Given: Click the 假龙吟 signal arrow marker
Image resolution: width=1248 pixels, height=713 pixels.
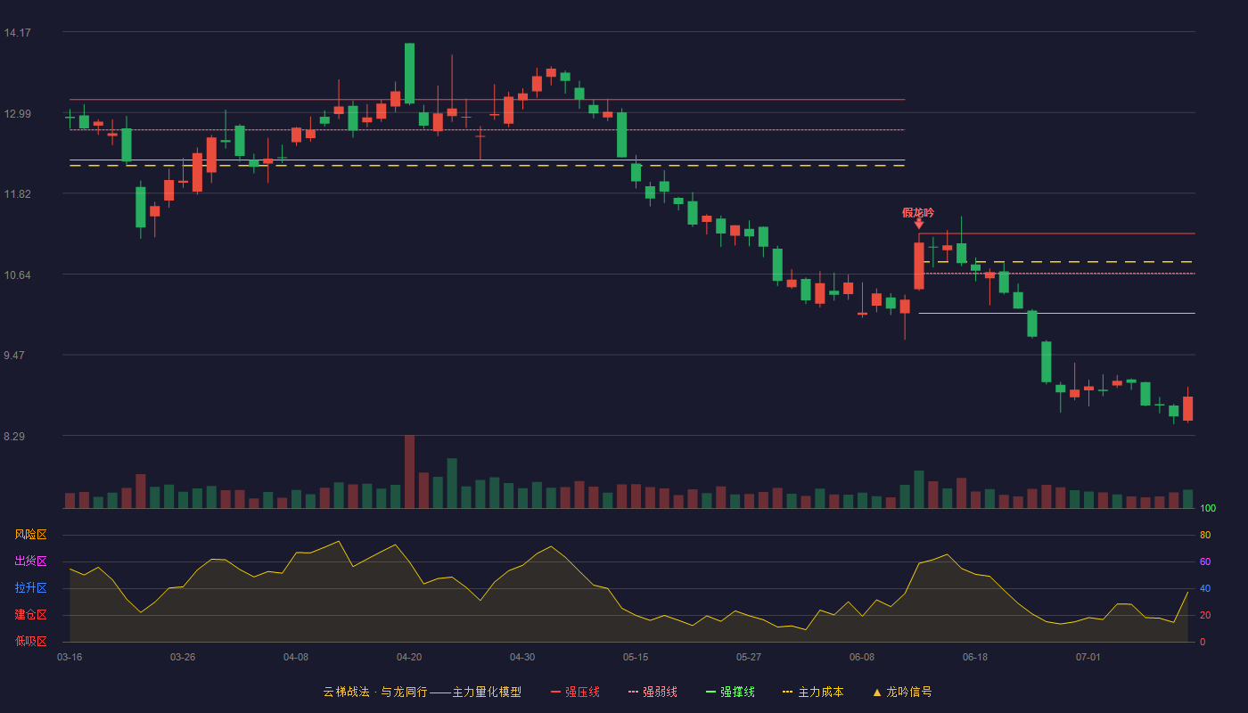Looking at the screenshot, I should point(919,224).
